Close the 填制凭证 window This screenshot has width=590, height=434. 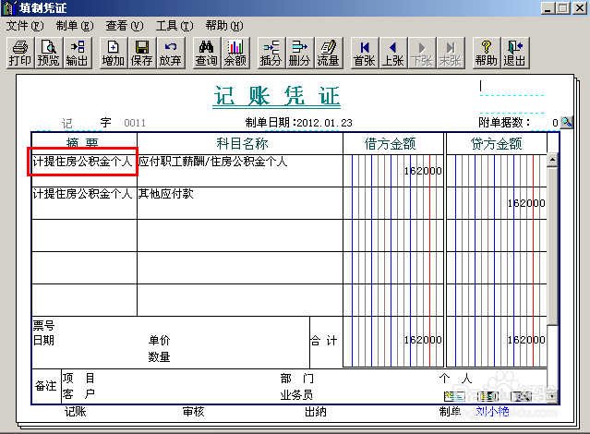[580, 8]
